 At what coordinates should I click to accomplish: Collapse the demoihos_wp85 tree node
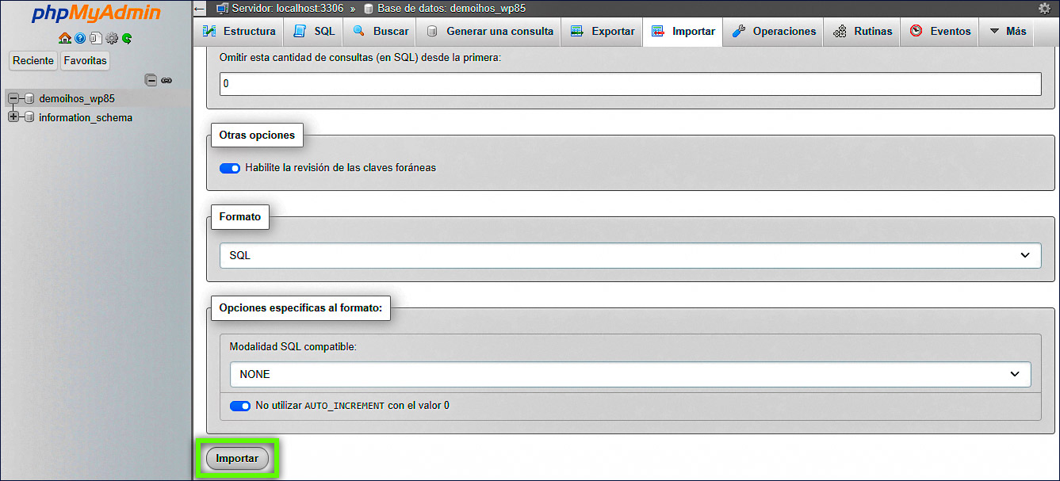point(12,98)
